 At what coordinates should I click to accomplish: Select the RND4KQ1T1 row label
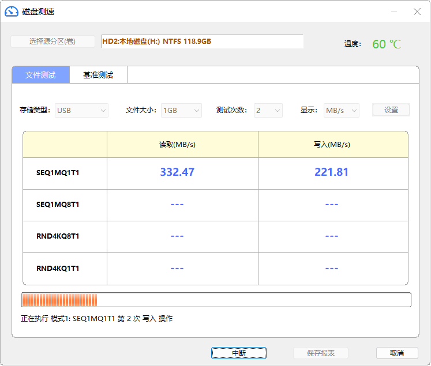pos(58,269)
